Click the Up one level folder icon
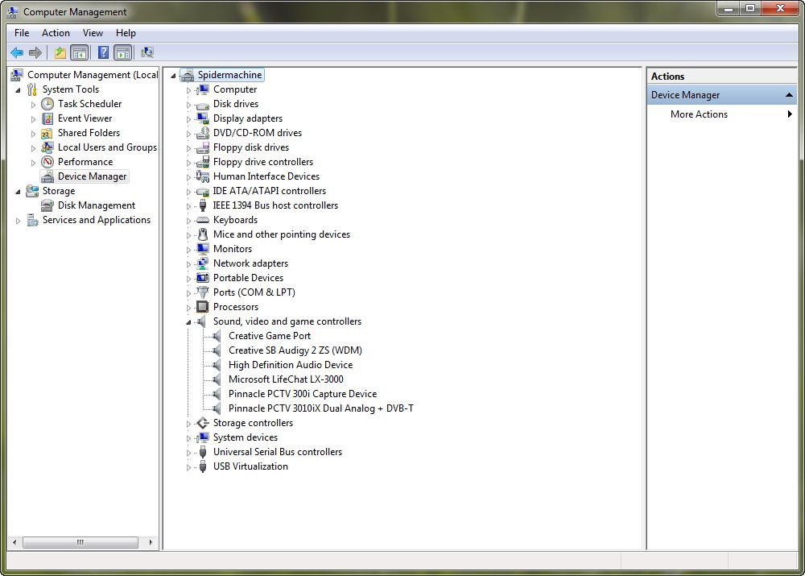Image resolution: width=805 pixels, height=576 pixels. [x=60, y=52]
